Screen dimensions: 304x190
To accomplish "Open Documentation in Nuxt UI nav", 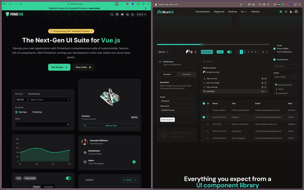I will coord(203,12).
